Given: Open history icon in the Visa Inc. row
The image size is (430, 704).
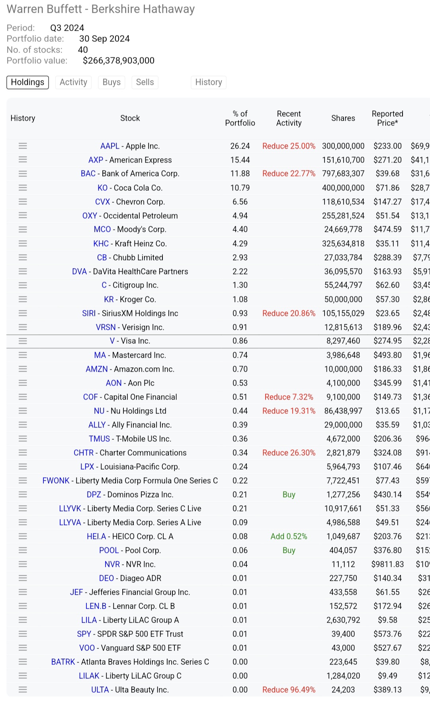Looking at the screenshot, I should 23,341.
